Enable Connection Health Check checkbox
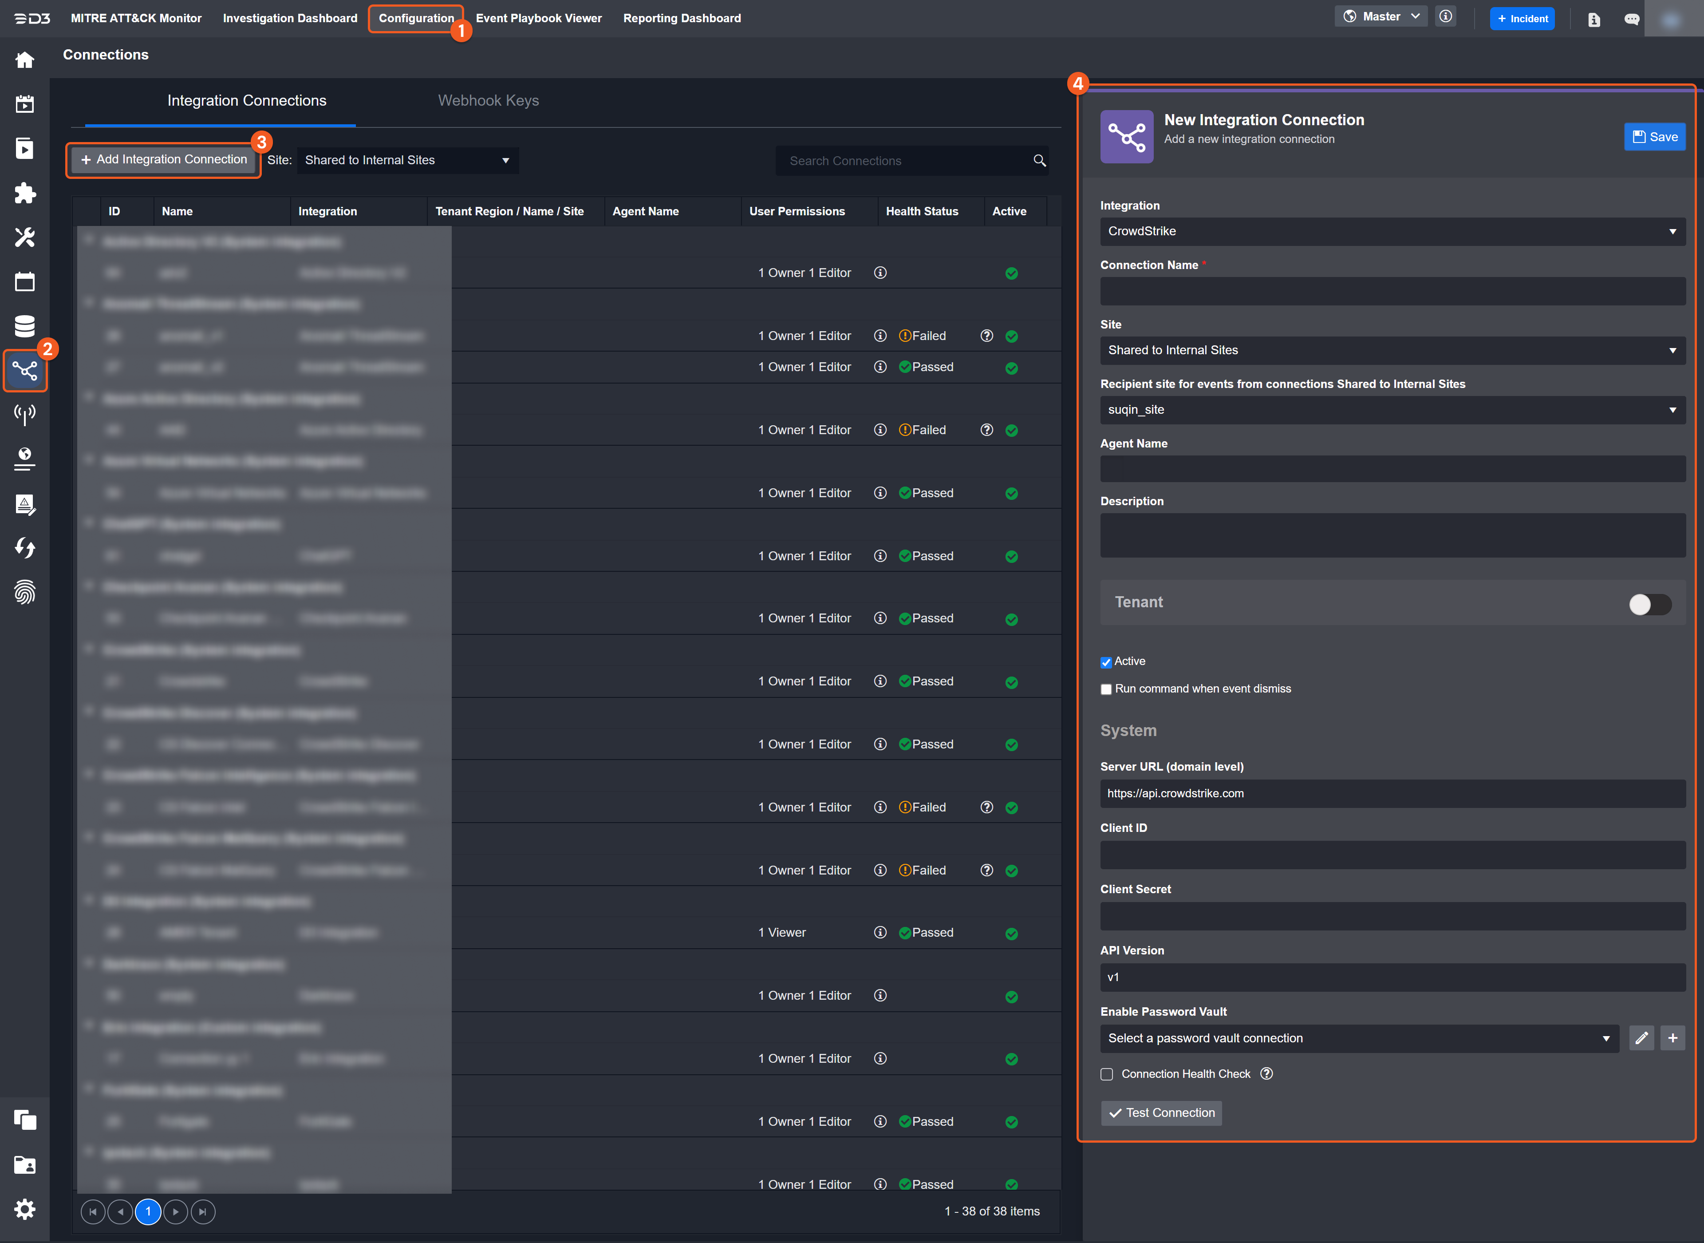Image resolution: width=1704 pixels, height=1243 pixels. click(1107, 1074)
